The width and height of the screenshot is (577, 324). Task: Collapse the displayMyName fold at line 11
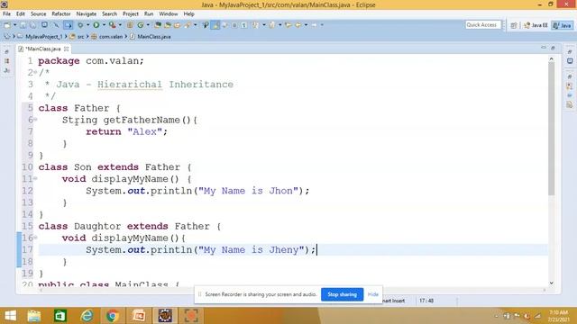[x=35, y=178]
